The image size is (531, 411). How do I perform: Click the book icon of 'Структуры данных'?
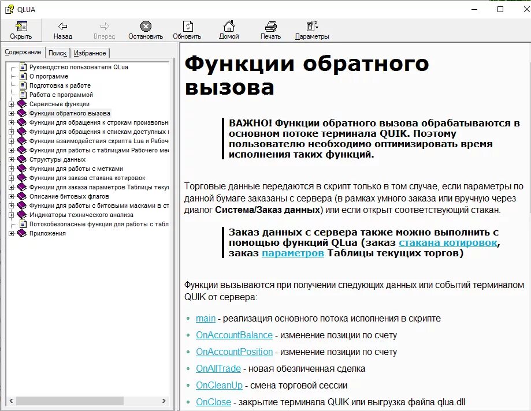[x=22, y=159]
